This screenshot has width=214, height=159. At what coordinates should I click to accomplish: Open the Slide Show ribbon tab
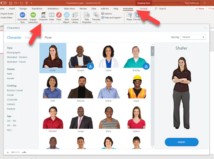pyautogui.click(x=69, y=9)
